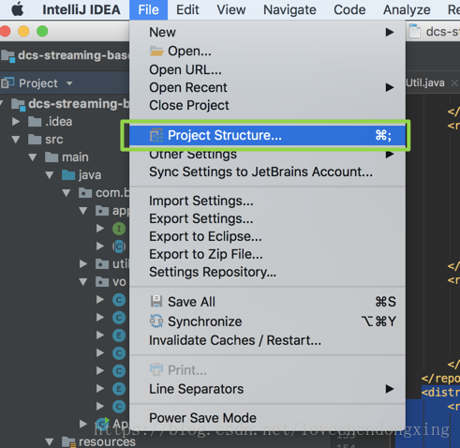Select the first enum E icon under vo

119,336
